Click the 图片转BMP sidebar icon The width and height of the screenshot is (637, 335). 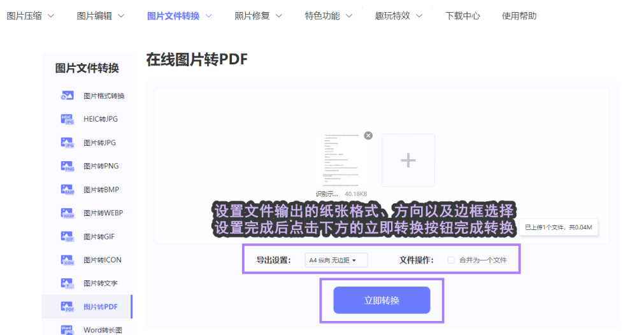point(67,190)
